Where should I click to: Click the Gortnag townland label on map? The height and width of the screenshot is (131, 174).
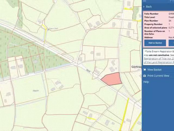tap(136, 67)
